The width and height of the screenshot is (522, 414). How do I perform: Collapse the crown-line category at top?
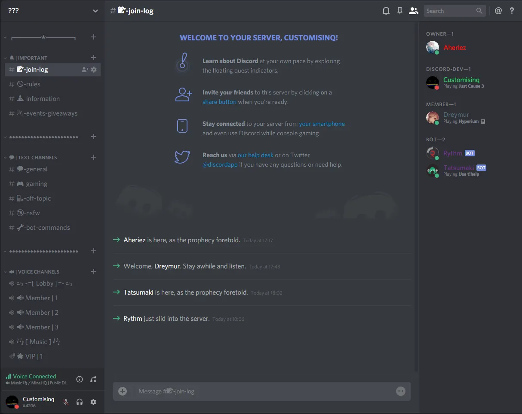coord(40,37)
